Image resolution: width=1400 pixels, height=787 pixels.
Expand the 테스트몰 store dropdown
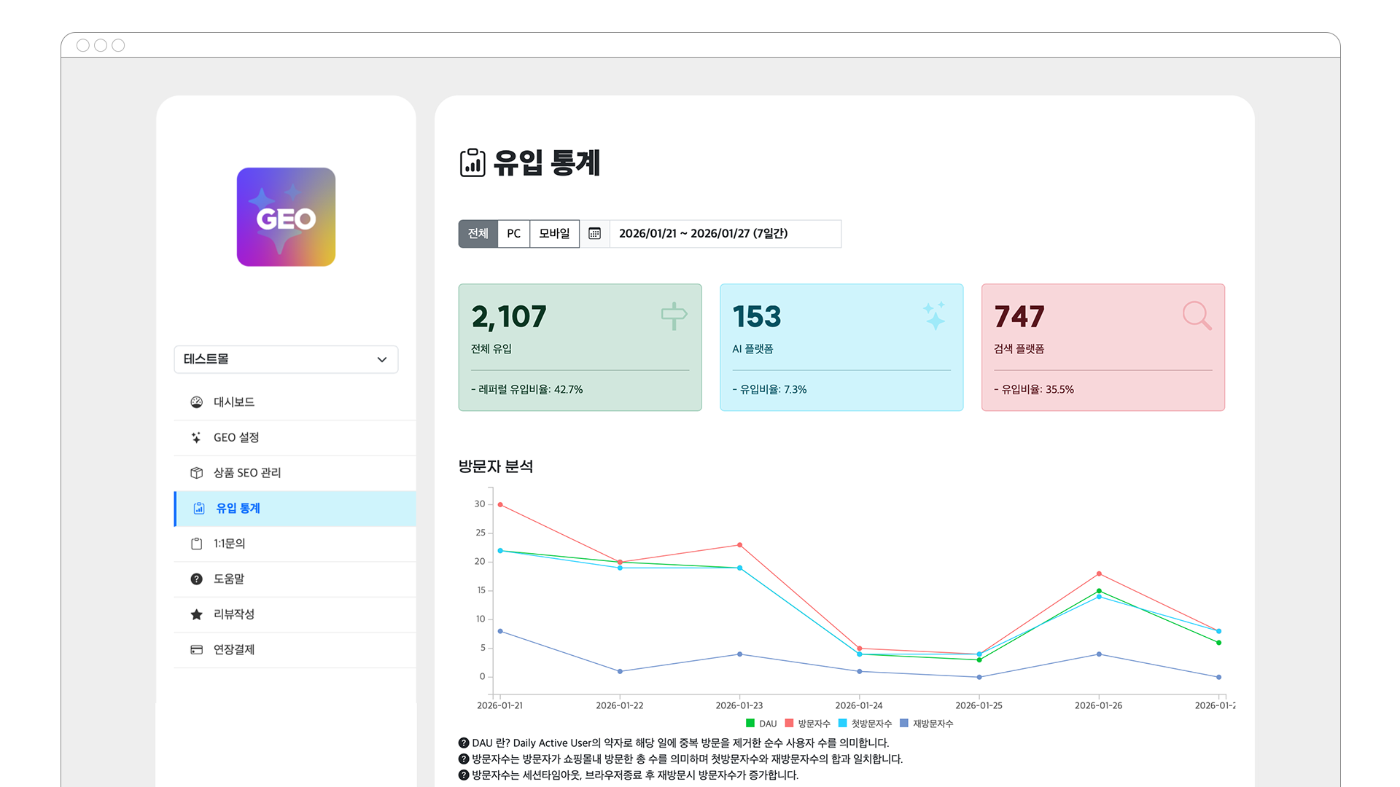[x=284, y=359]
